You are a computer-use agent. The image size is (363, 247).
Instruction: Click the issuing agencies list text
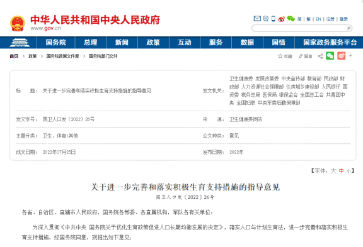pos(288,91)
